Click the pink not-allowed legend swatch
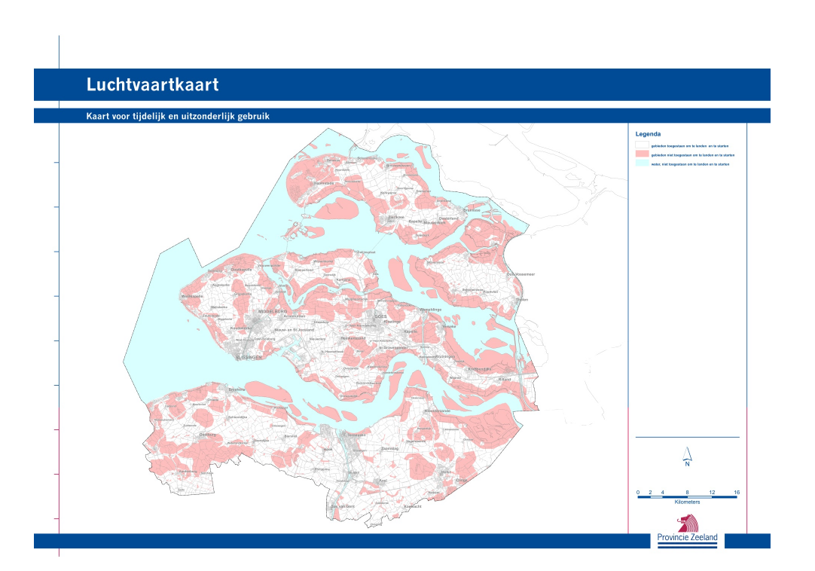 (x=642, y=154)
